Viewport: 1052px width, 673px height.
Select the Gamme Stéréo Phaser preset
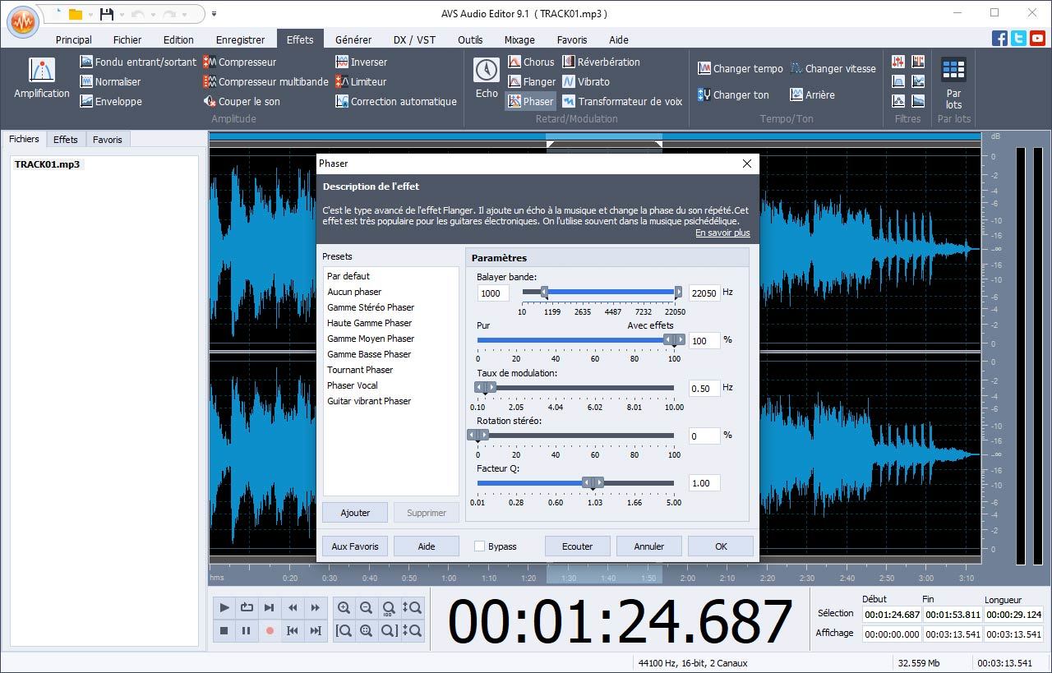pyautogui.click(x=371, y=307)
